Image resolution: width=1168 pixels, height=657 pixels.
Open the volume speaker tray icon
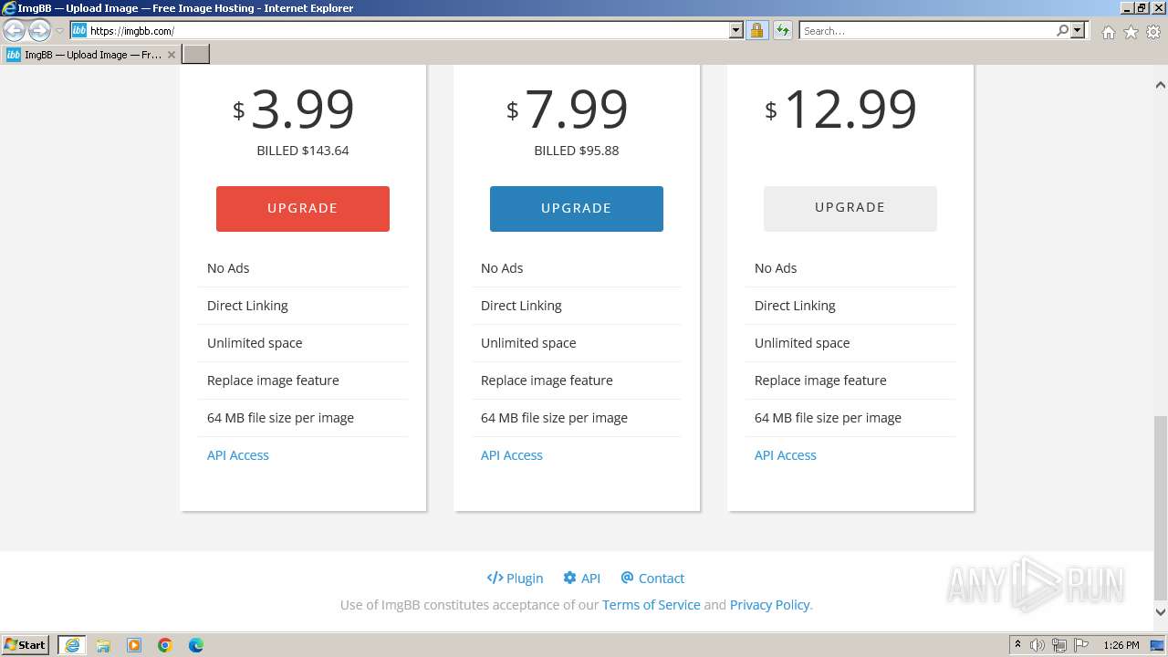pyautogui.click(x=1038, y=645)
